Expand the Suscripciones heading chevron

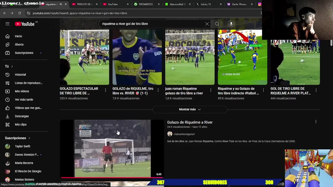coord(29,138)
